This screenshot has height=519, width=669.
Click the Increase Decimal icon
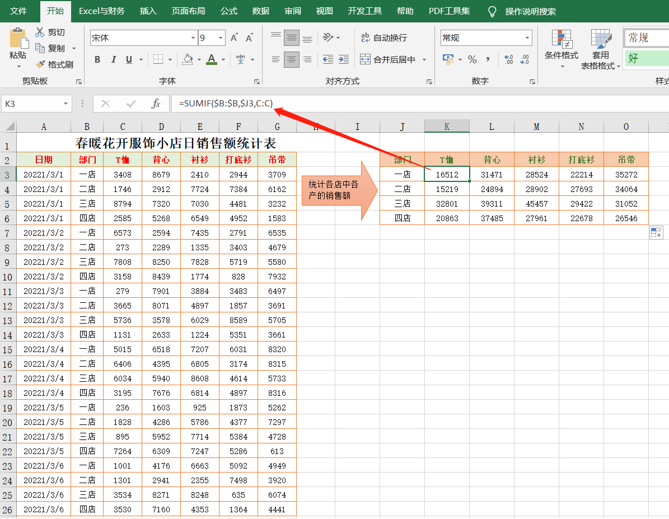pyautogui.click(x=508, y=59)
